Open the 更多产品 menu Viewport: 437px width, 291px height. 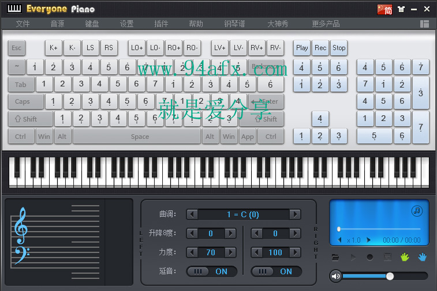pos(326,24)
